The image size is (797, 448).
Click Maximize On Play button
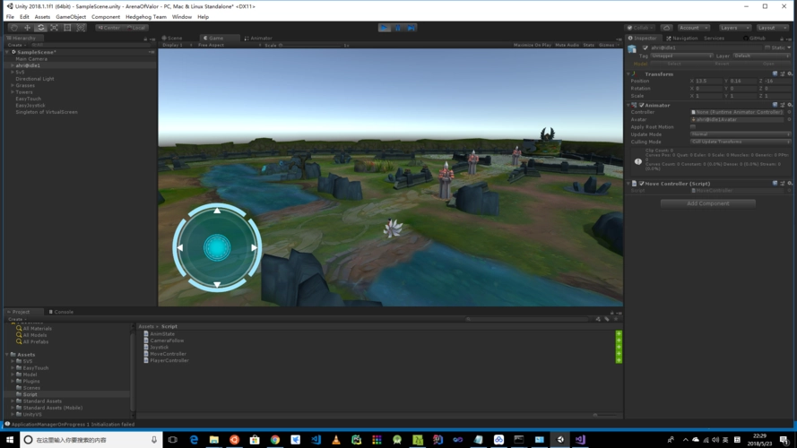tap(533, 45)
